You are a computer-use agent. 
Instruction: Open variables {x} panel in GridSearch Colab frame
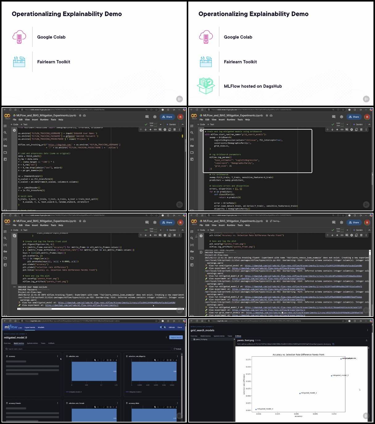[192, 139]
